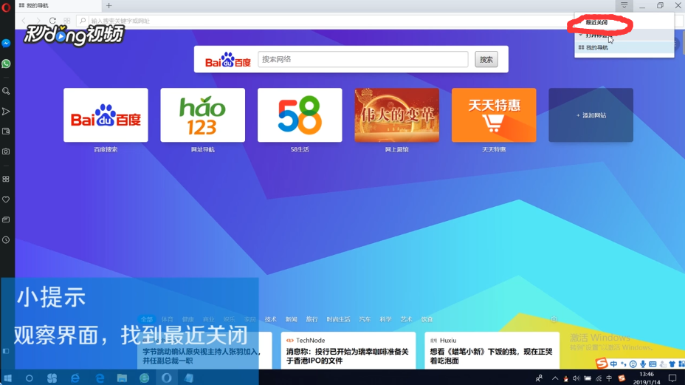This screenshot has width=685, height=385.
Task: Select the 科学 news category
Action: (x=385, y=319)
